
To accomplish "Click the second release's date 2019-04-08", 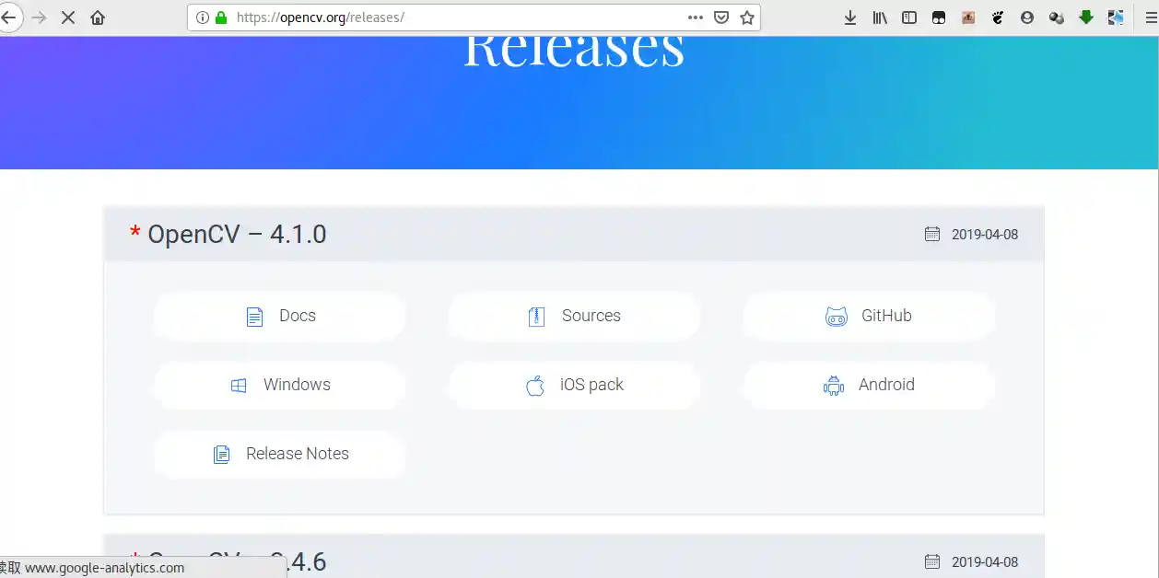I will tap(985, 562).
